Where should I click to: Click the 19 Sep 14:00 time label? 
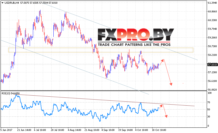click(x=125, y=130)
